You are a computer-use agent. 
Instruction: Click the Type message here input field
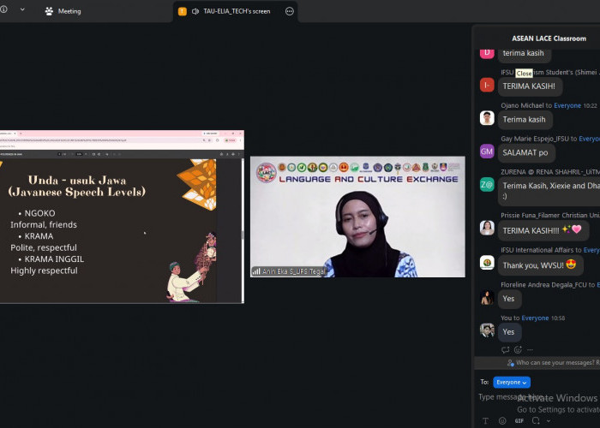(x=537, y=397)
